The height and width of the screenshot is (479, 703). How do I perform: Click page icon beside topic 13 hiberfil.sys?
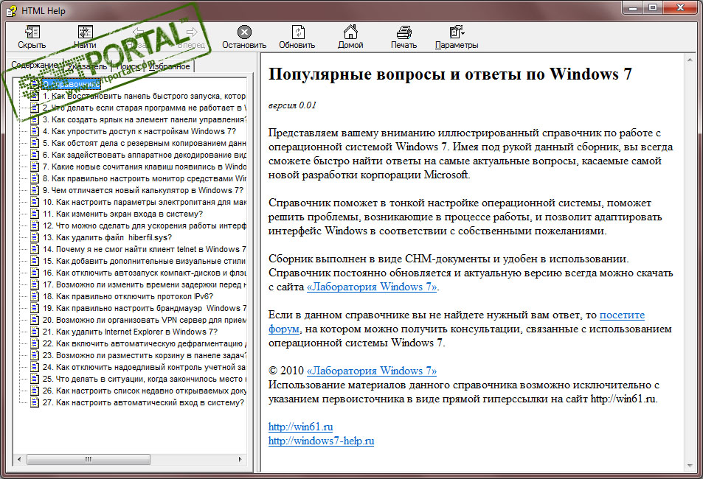tap(35, 237)
